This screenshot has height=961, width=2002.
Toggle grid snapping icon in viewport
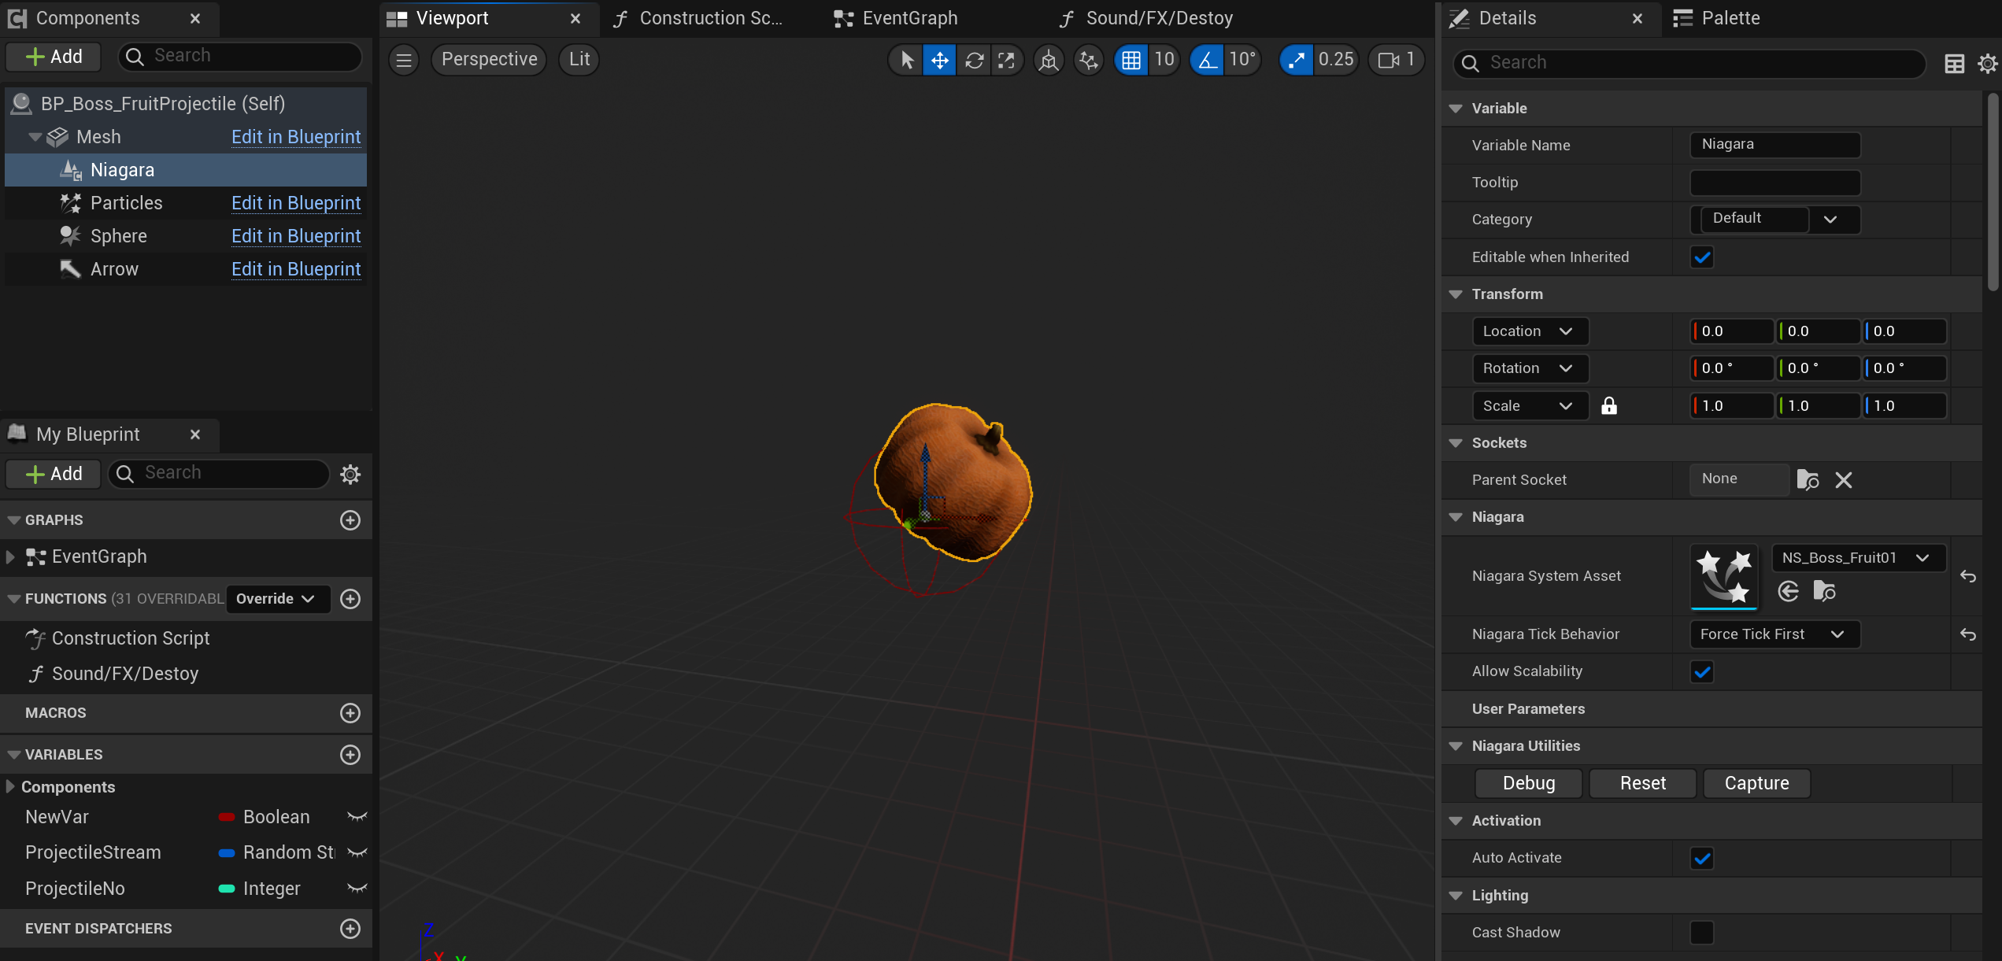coord(1131,60)
